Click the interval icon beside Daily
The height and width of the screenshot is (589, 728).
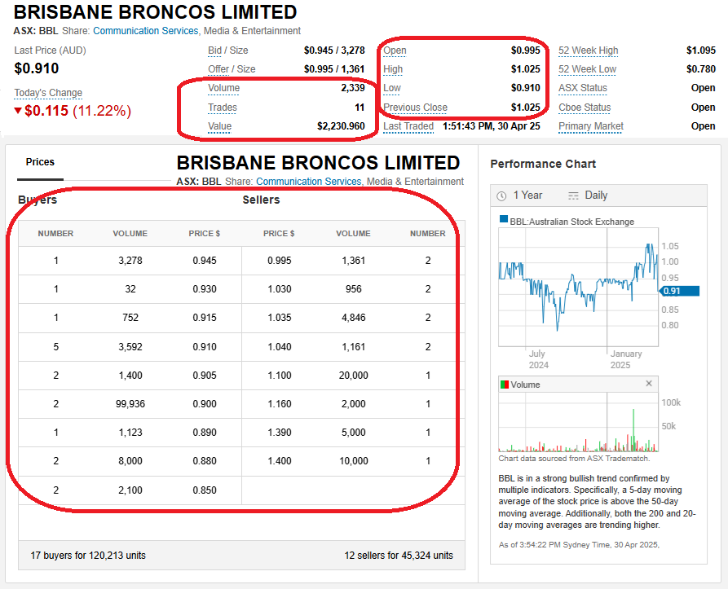tap(573, 196)
